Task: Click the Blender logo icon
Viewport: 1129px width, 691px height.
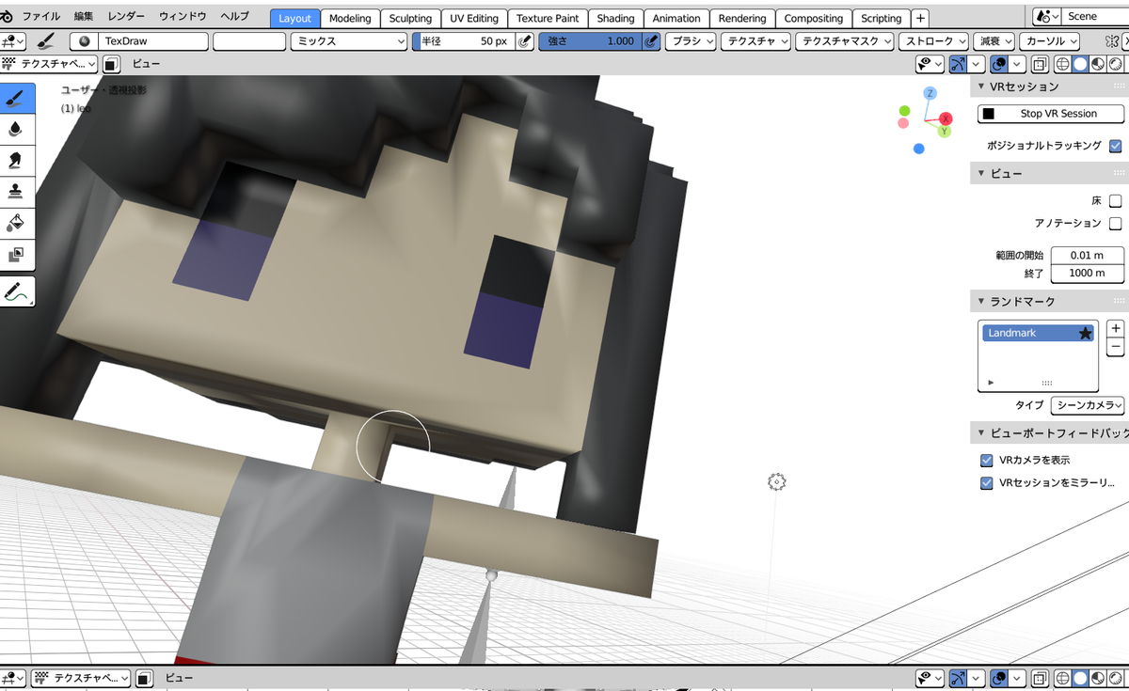Action: point(8,17)
